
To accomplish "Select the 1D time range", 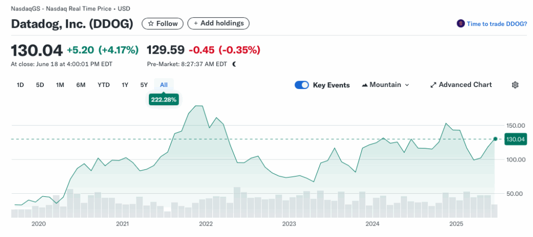I will (20, 85).
